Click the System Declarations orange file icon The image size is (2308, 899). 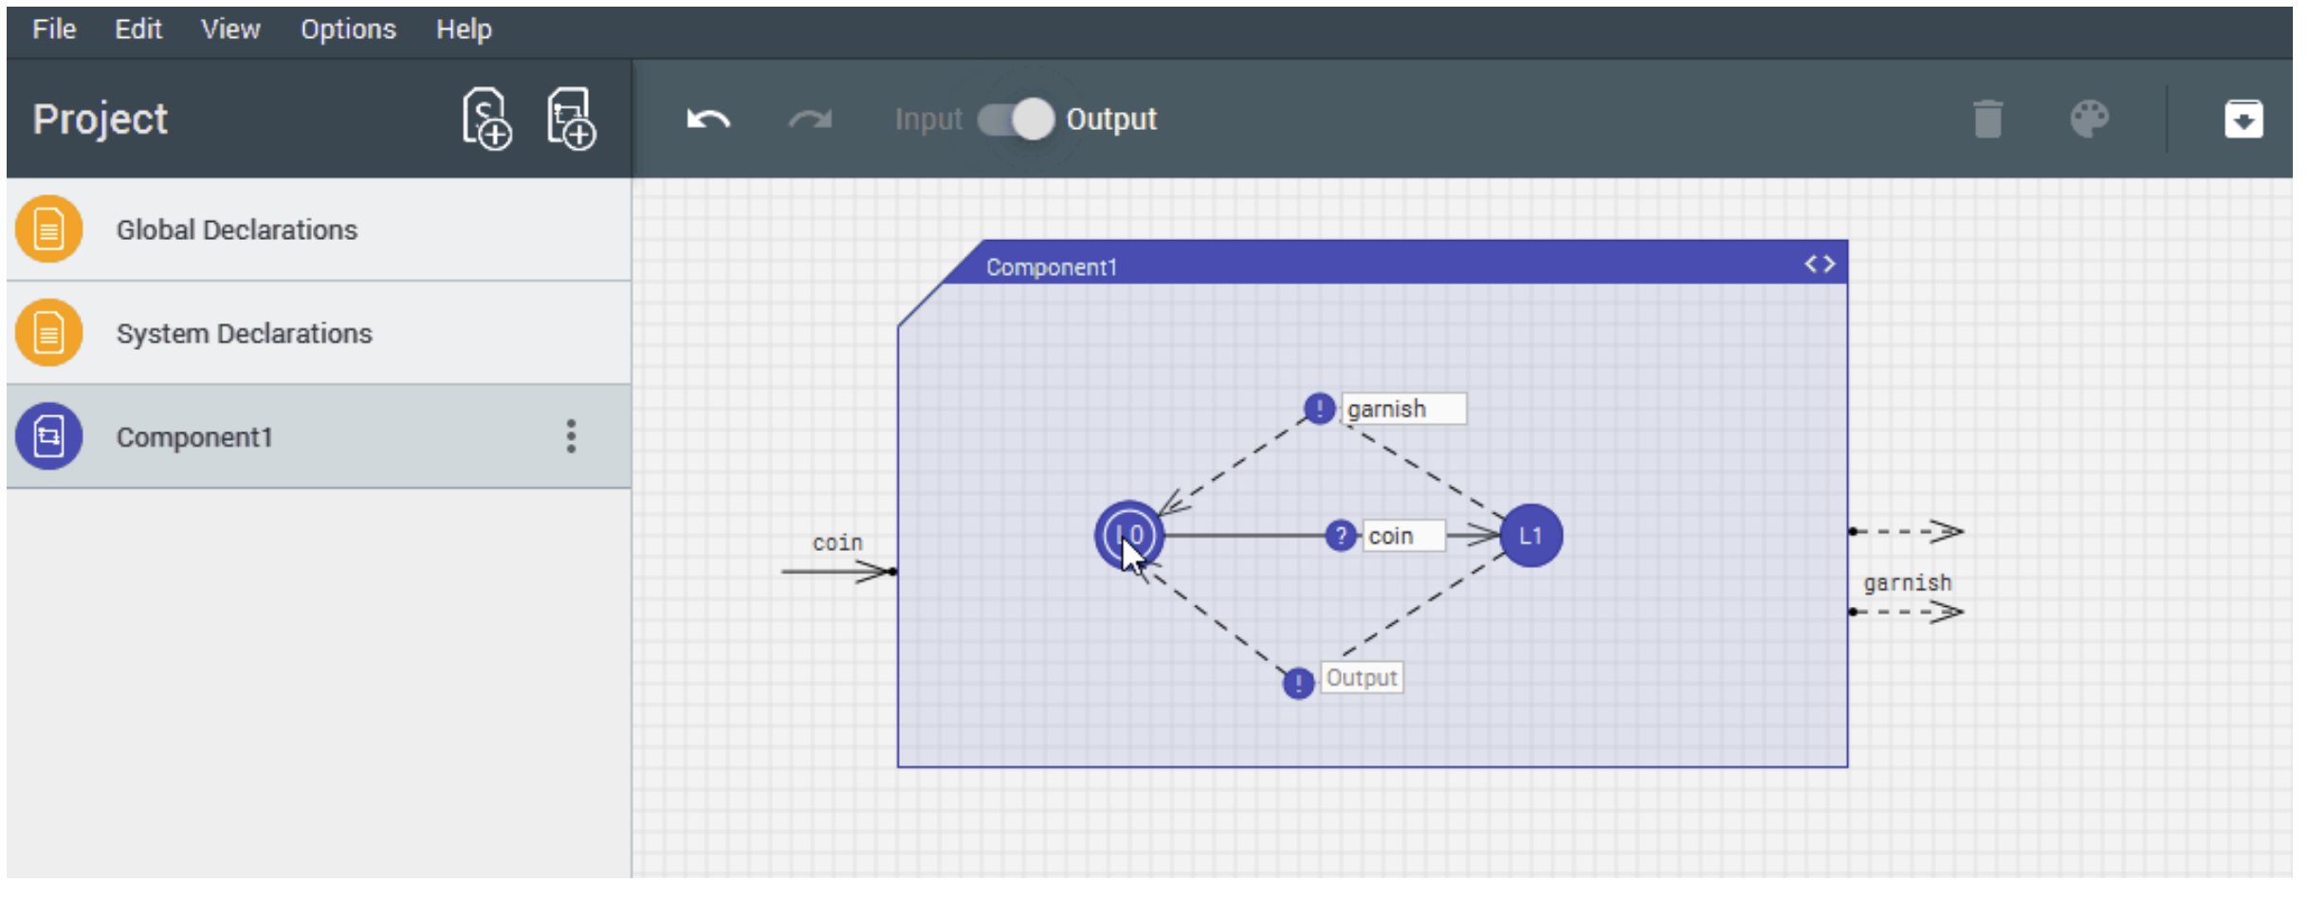[x=48, y=333]
